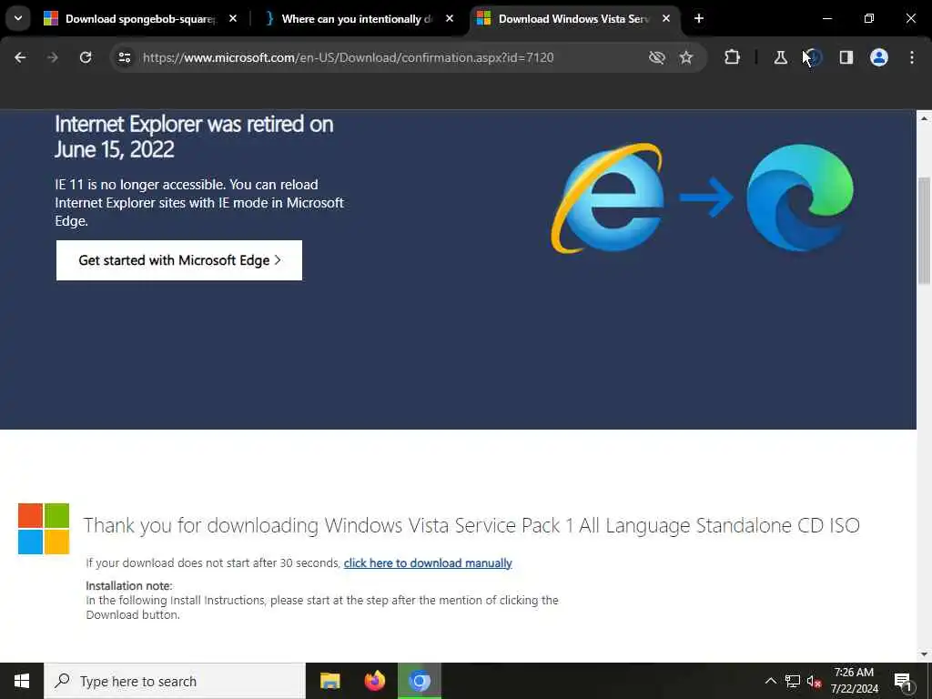Screen dimensions: 932x699
Task: Open the notification center icon
Action: (x=903, y=681)
